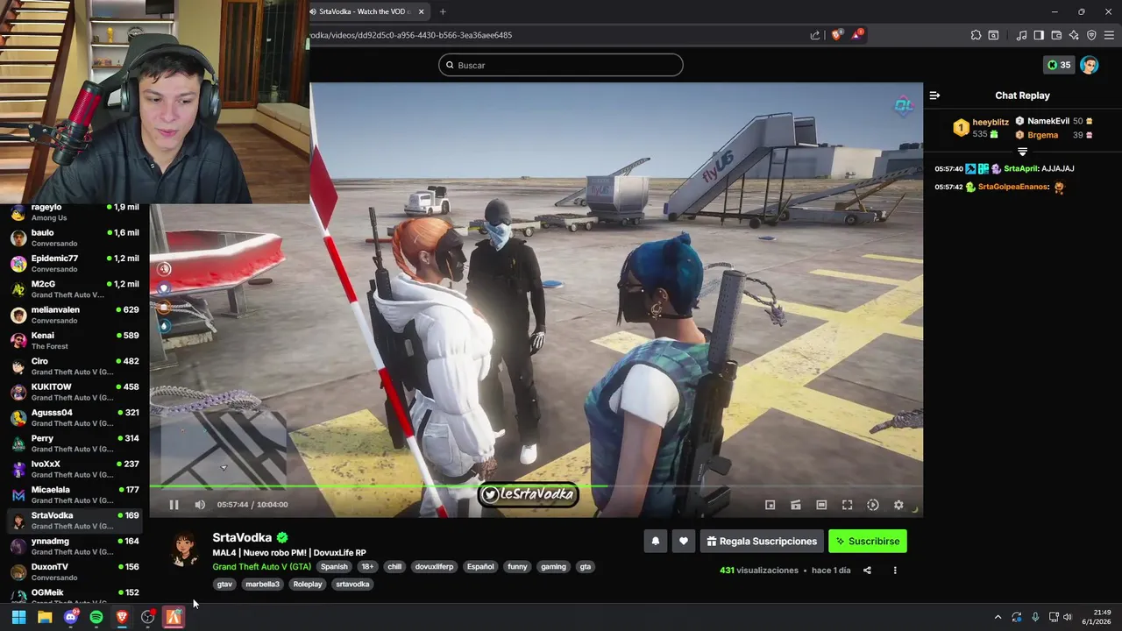The height and width of the screenshot is (631, 1122).
Task: Select the Roleplay tag
Action: pos(308,585)
